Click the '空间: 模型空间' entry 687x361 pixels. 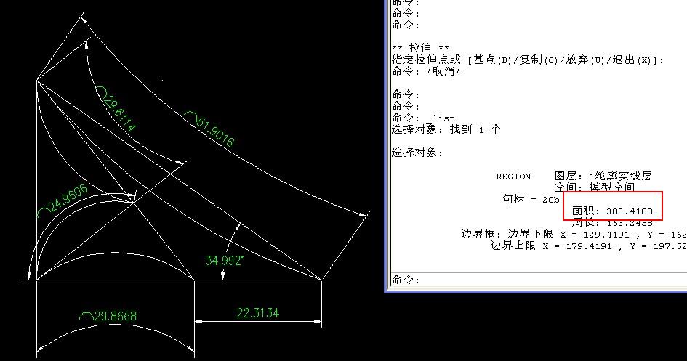[595, 187]
